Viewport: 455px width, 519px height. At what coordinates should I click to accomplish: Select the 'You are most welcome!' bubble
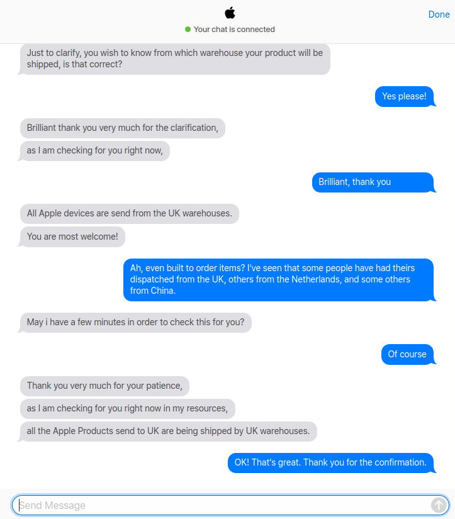click(x=72, y=237)
